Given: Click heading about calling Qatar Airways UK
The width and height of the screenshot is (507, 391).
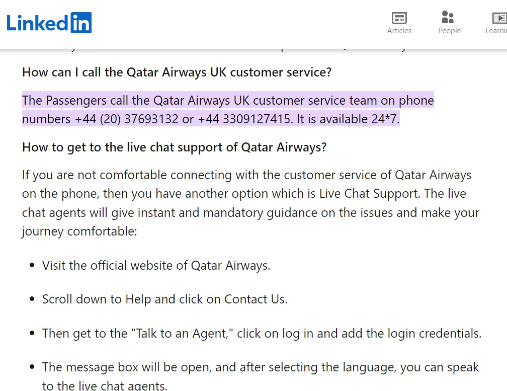Looking at the screenshot, I should (x=177, y=72).
